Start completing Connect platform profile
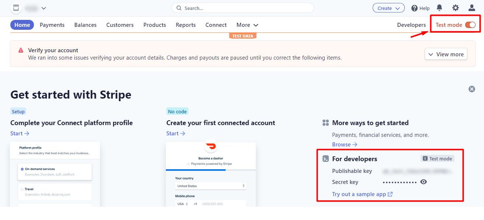 point(20,134)
